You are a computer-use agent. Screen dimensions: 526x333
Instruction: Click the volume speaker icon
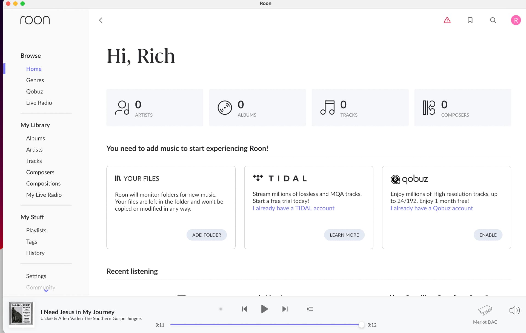514,310
